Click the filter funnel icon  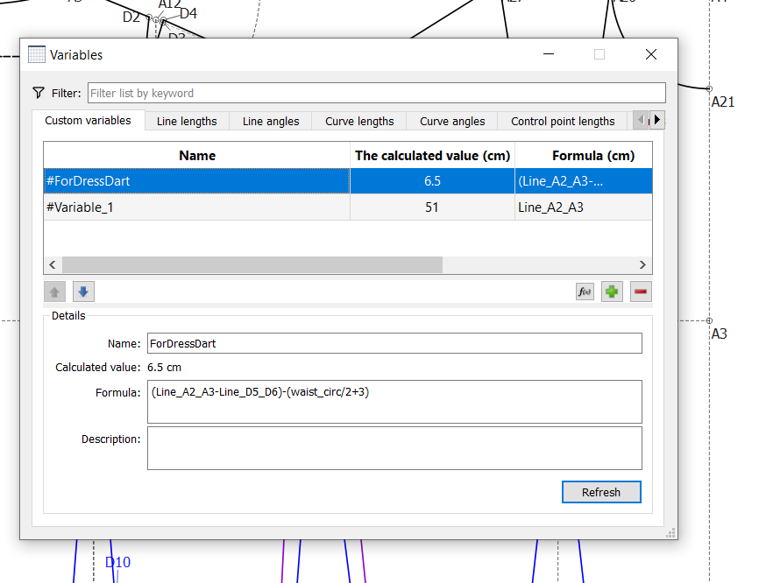(x=39, y=92)
